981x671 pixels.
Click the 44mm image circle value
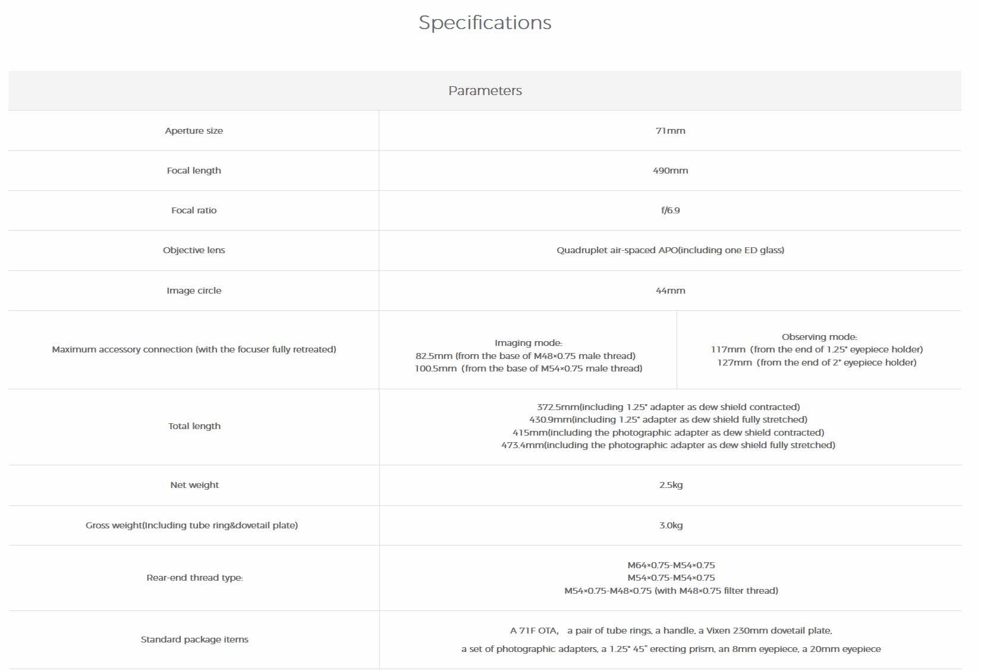click(x=670, y=291)
